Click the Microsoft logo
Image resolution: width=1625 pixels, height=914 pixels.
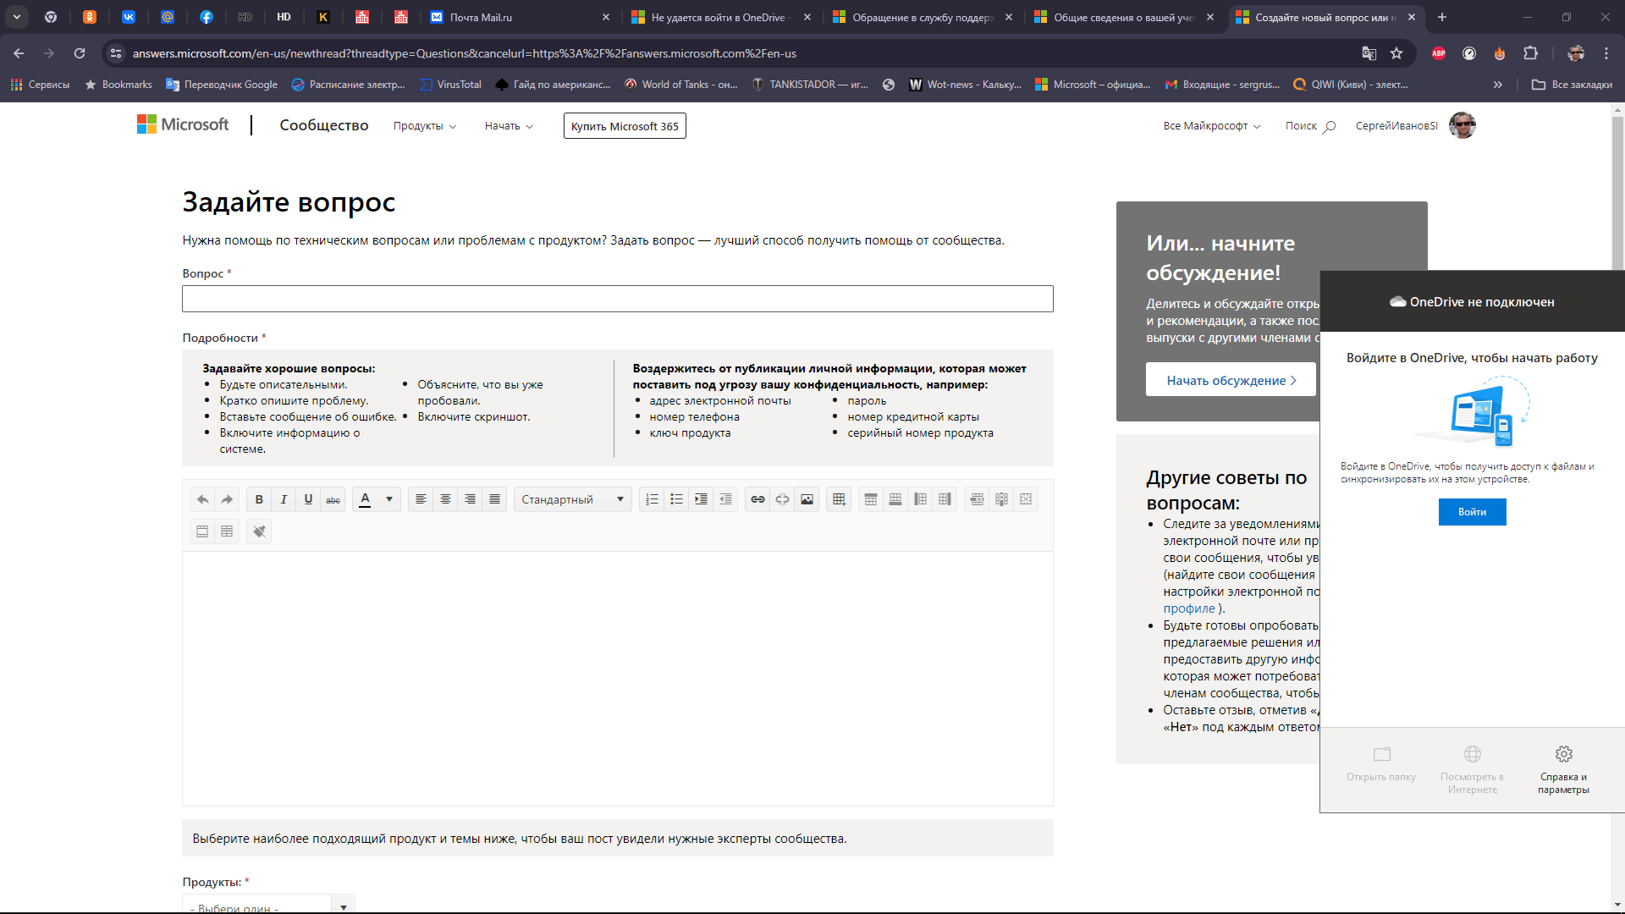click(183, 124)
